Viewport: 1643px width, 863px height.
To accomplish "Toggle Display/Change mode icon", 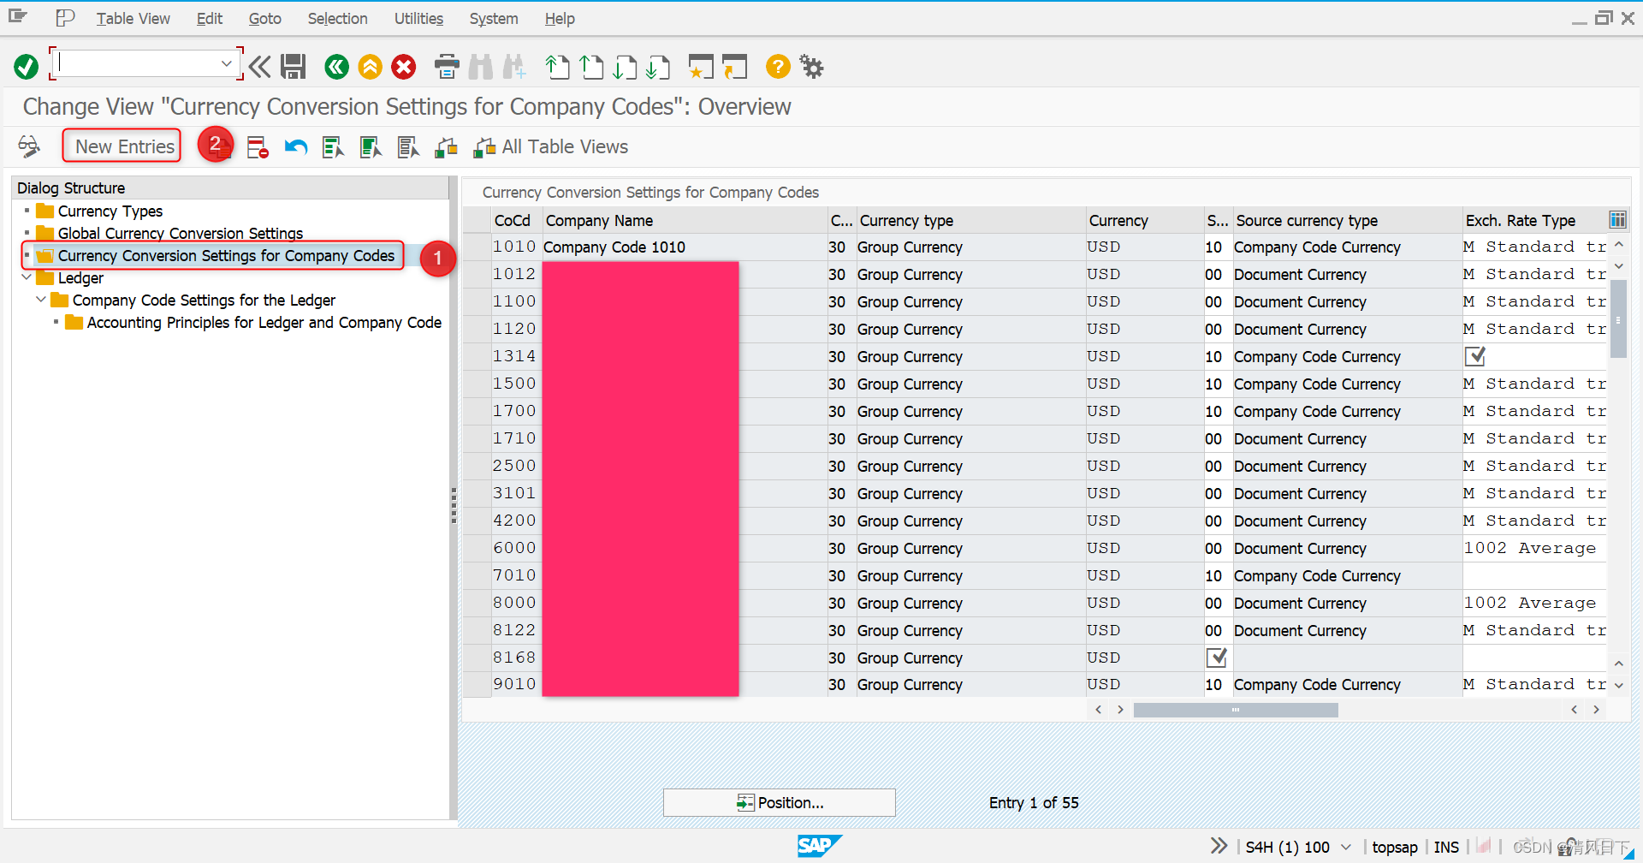I will [x=29, y=146].
